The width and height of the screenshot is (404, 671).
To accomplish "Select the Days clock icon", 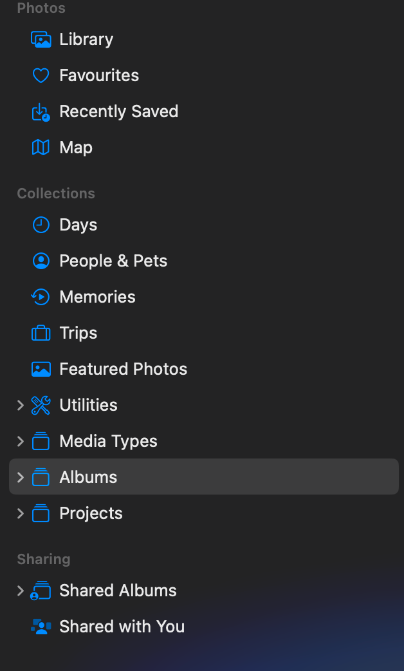I will coord(41,225).
